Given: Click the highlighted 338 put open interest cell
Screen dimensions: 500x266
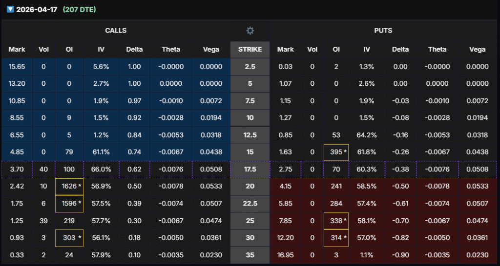Looking at the screenshot, I should [336, 221].
